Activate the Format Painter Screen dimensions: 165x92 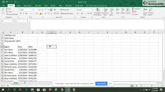[x=12, y=14]
